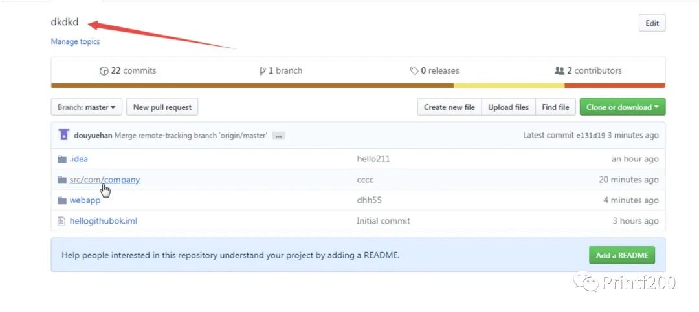Click Upload files button
Viewport: 699px width, 312px height.
coord(508,107)
